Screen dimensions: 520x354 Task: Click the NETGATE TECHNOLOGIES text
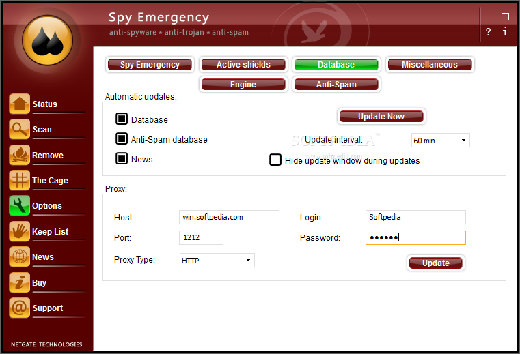(46, 344)
